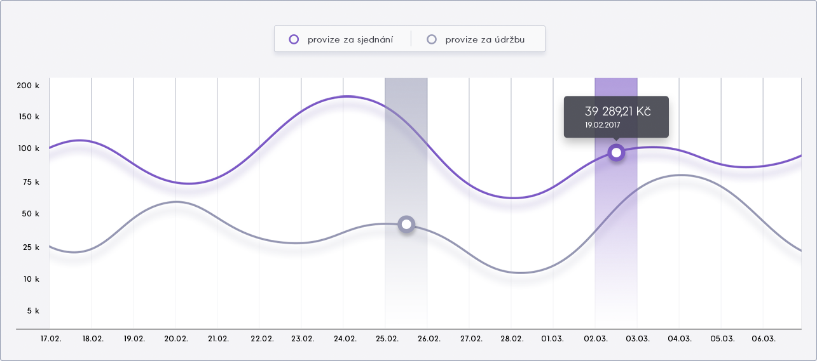Click the gray circle icon in the legend
The image size is (817, 361).
[x=432, y=39]
